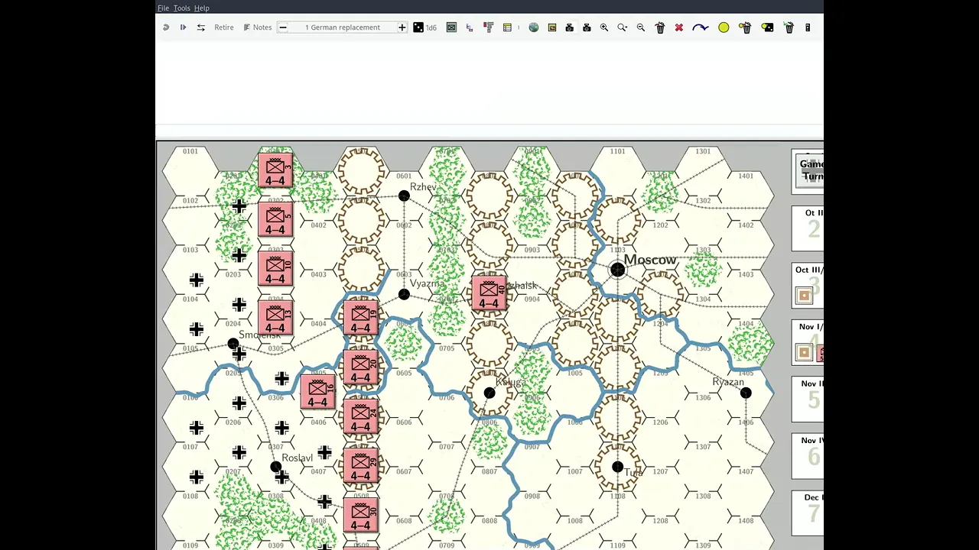Click the Tula city dot
Viewport: 979px width, 550px height.
(x=617, y=467)
